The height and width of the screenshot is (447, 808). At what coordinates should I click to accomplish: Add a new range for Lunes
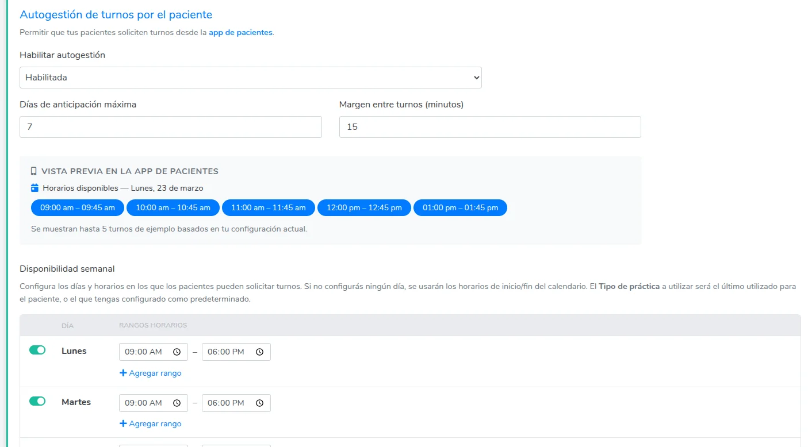(151, 372)
